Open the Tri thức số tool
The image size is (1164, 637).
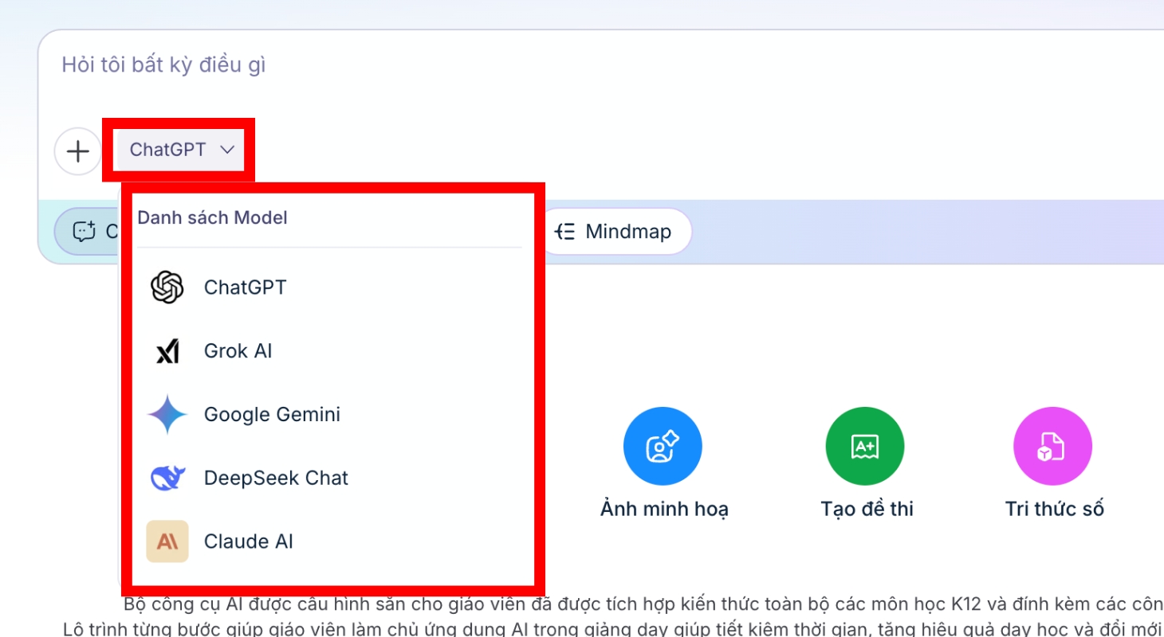(x=1053, y=446)
